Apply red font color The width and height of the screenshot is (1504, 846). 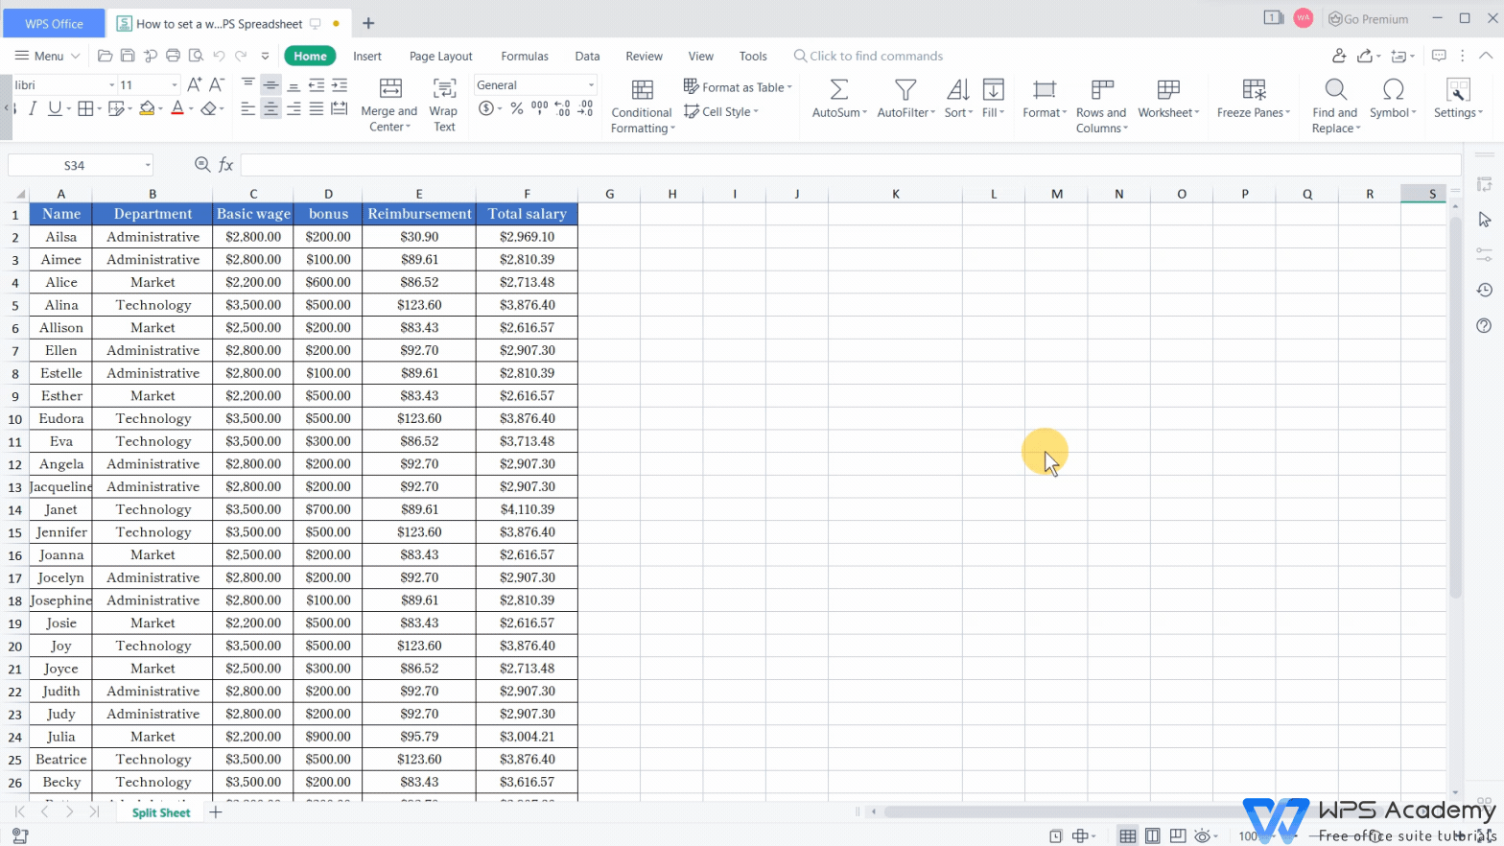(x=176, y=108)
